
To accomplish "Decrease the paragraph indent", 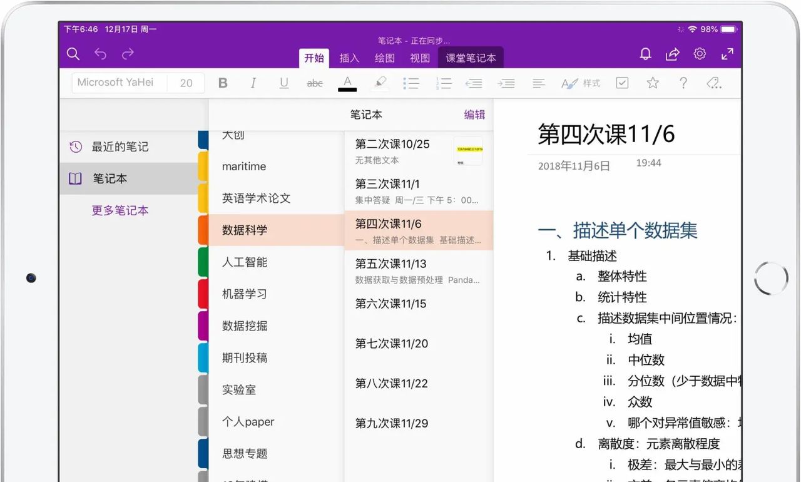I will [x=474, y=83].
